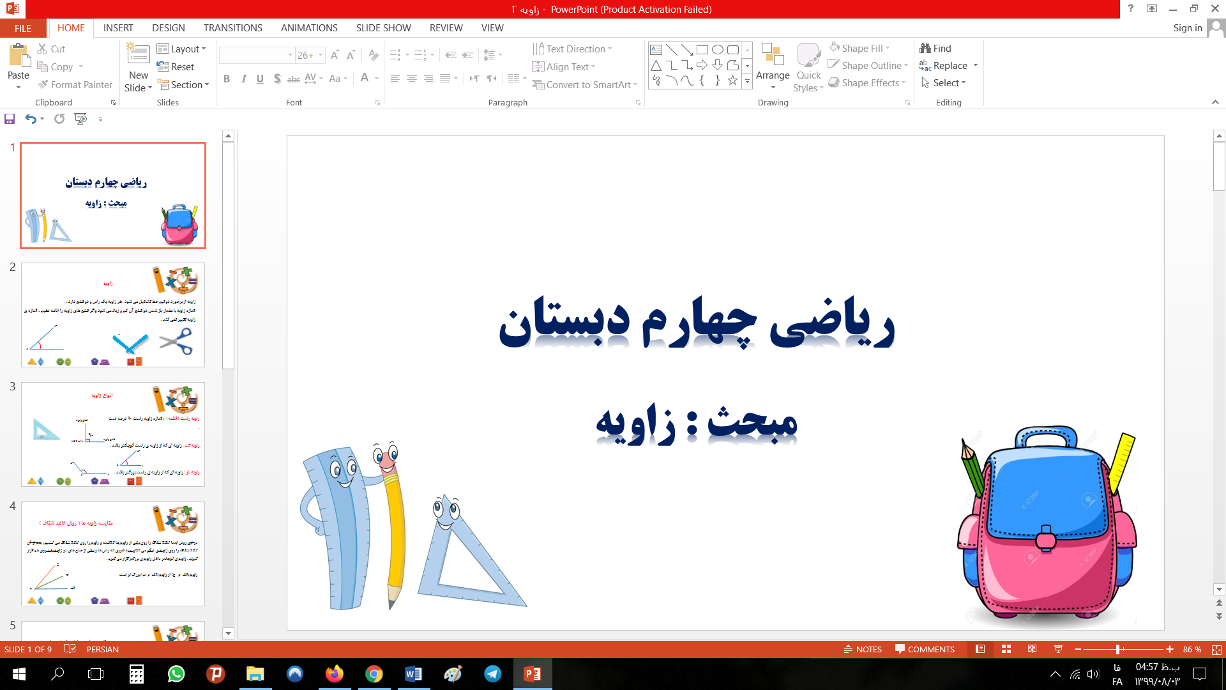Start Slide Show from status bar icon
Image resolution: width=1226 pixels, height=690 pixels.
tap(1058, 649)
